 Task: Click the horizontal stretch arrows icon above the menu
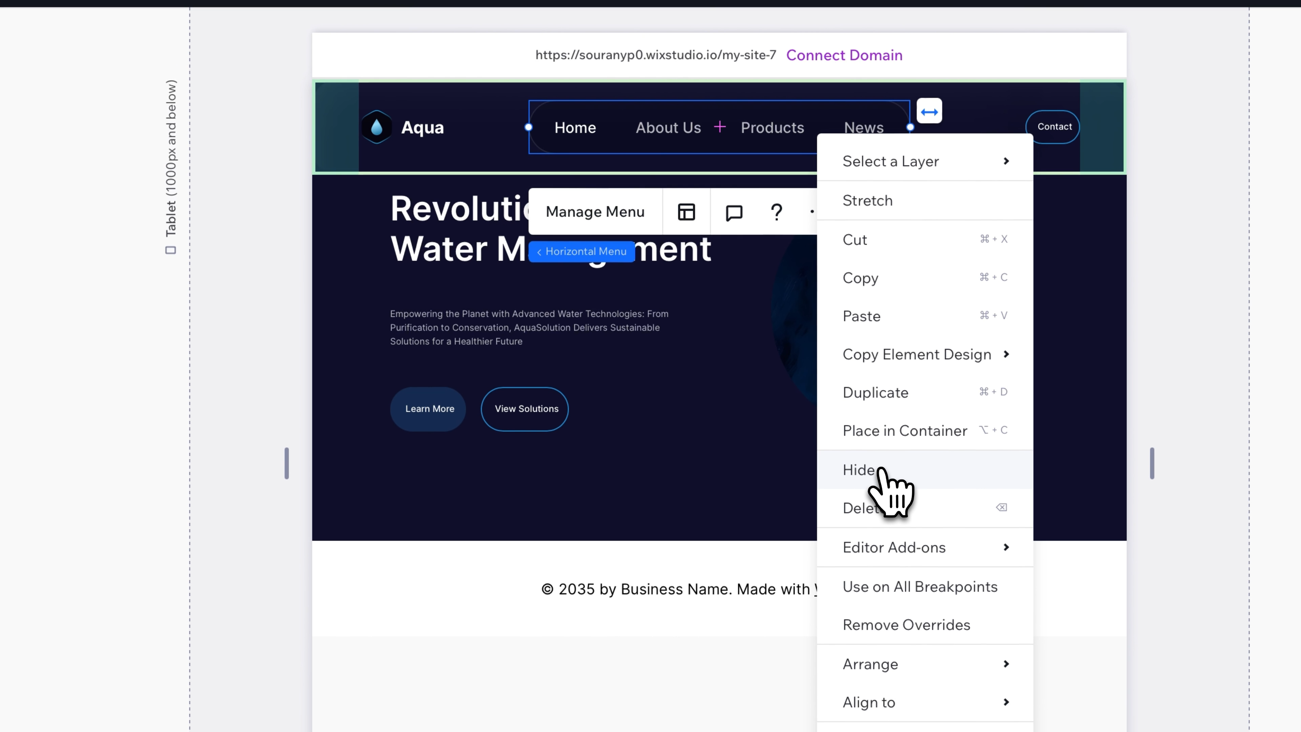929,111
